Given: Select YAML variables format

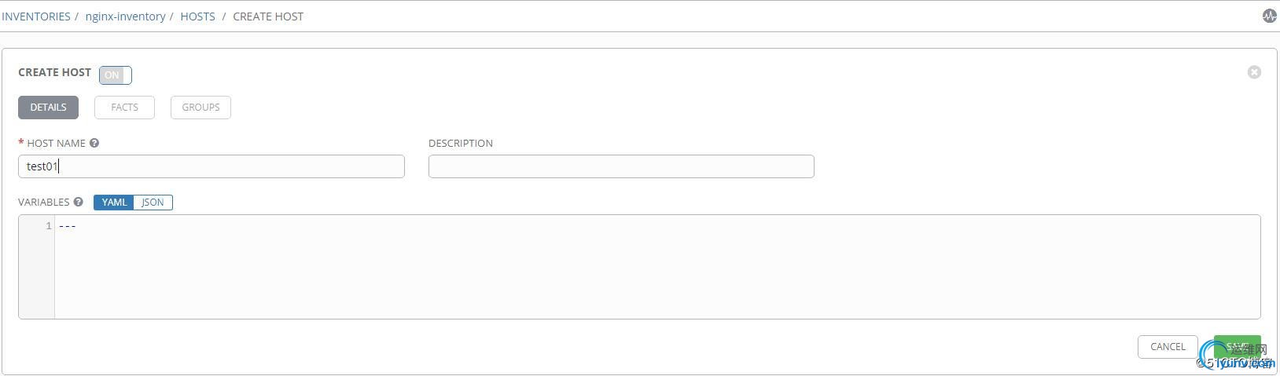Looking at the screenshot, I should point(114,203).
